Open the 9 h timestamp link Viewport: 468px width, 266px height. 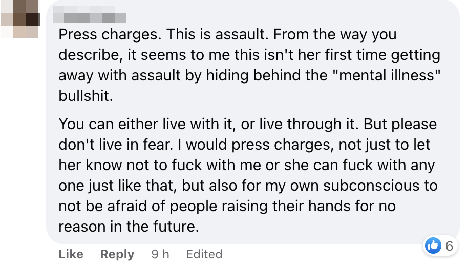point(160,254)
